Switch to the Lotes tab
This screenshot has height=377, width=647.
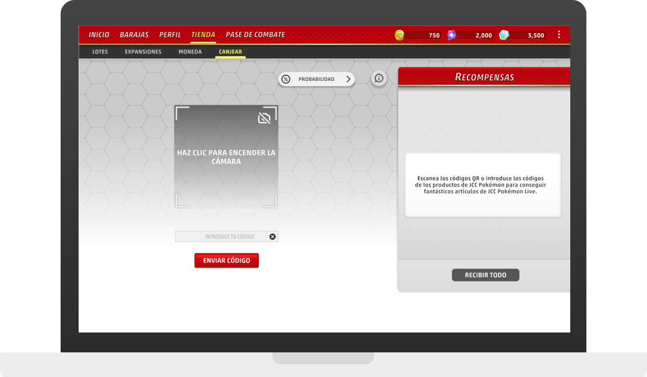100,52
